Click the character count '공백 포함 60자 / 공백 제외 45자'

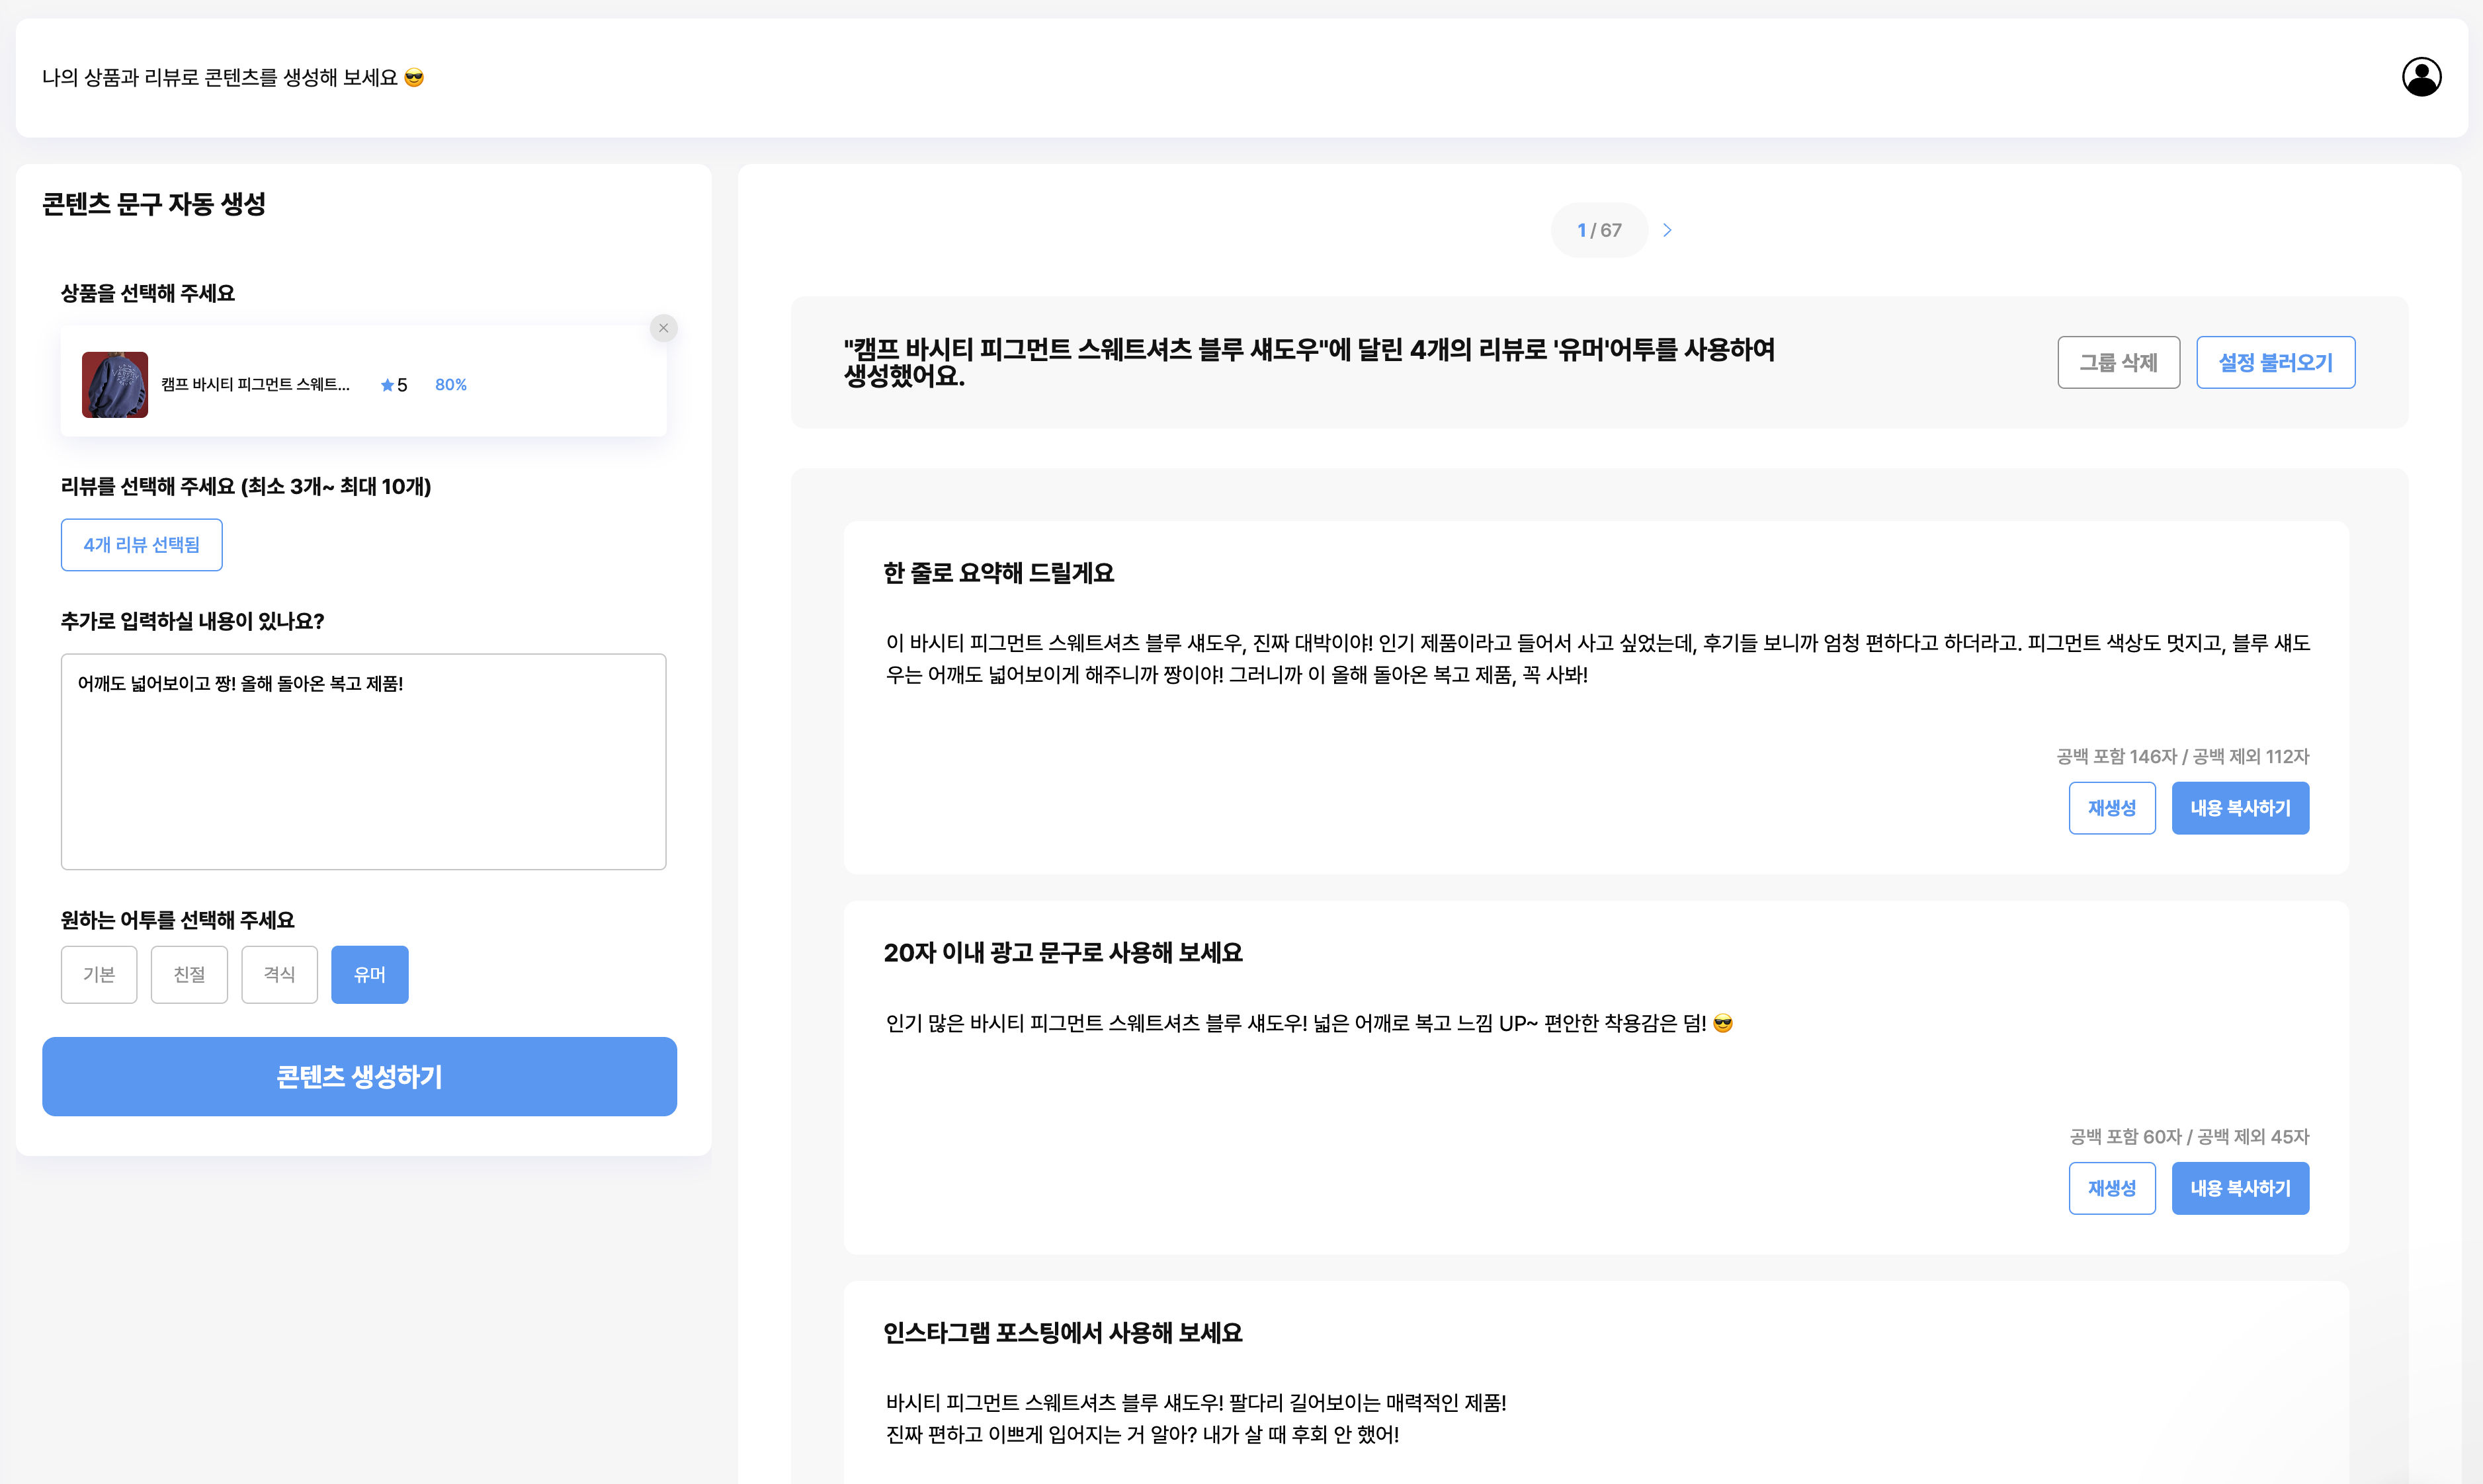tap(2189, 1137)
